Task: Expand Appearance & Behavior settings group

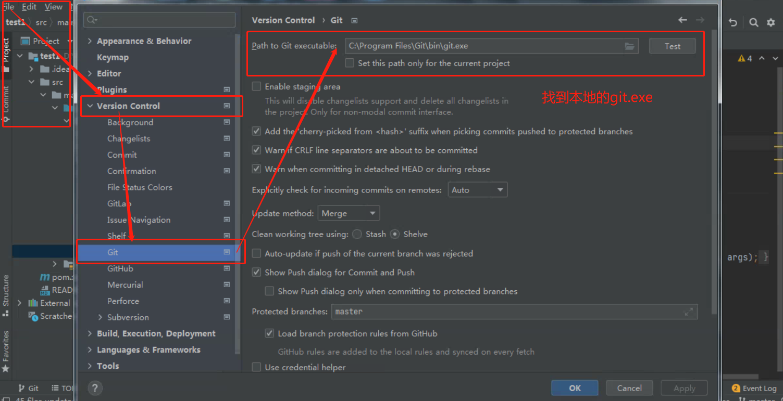Action: [x=90, y=41]
